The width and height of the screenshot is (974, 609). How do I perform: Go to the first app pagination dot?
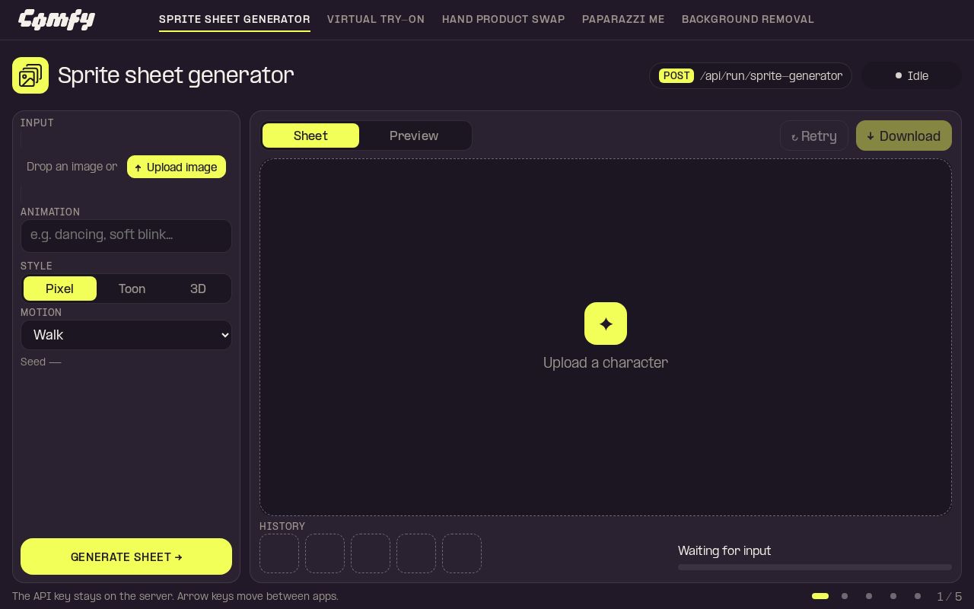point(820,596)
